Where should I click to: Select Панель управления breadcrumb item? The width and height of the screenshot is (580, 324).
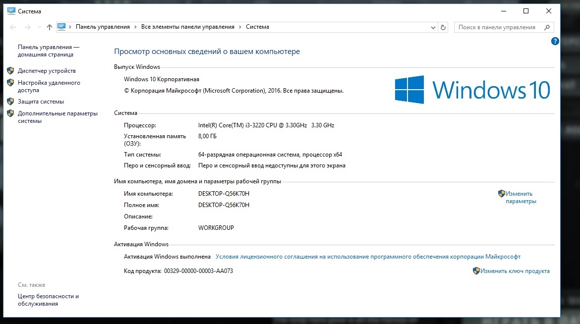pos(103,27)
